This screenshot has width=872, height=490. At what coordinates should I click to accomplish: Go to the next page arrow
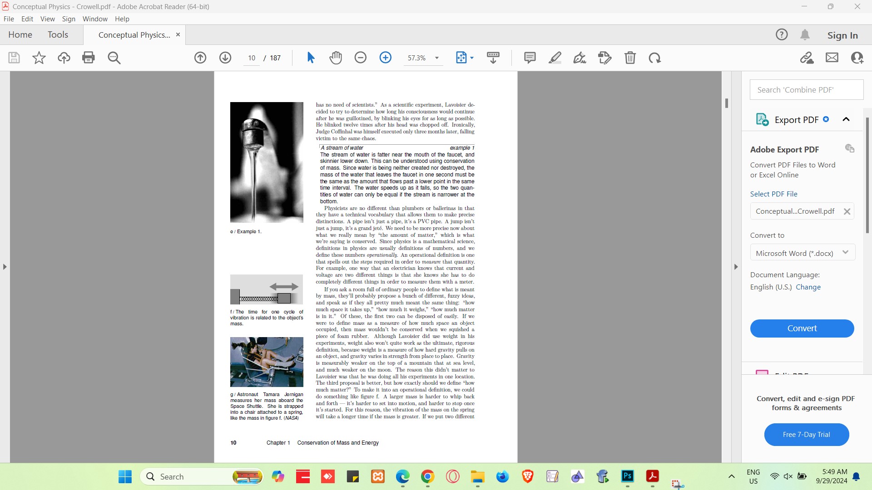tap(225, 58)
